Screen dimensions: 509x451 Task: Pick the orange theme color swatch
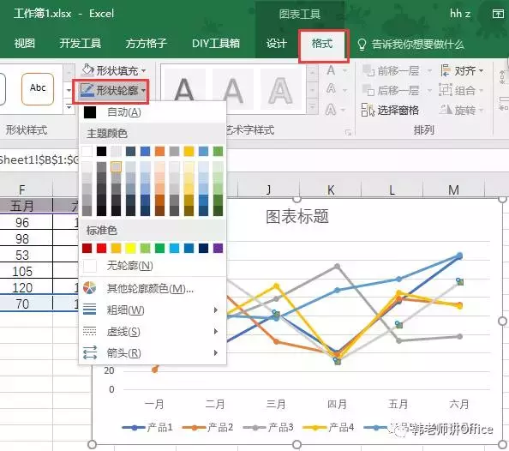click(159, 151)
